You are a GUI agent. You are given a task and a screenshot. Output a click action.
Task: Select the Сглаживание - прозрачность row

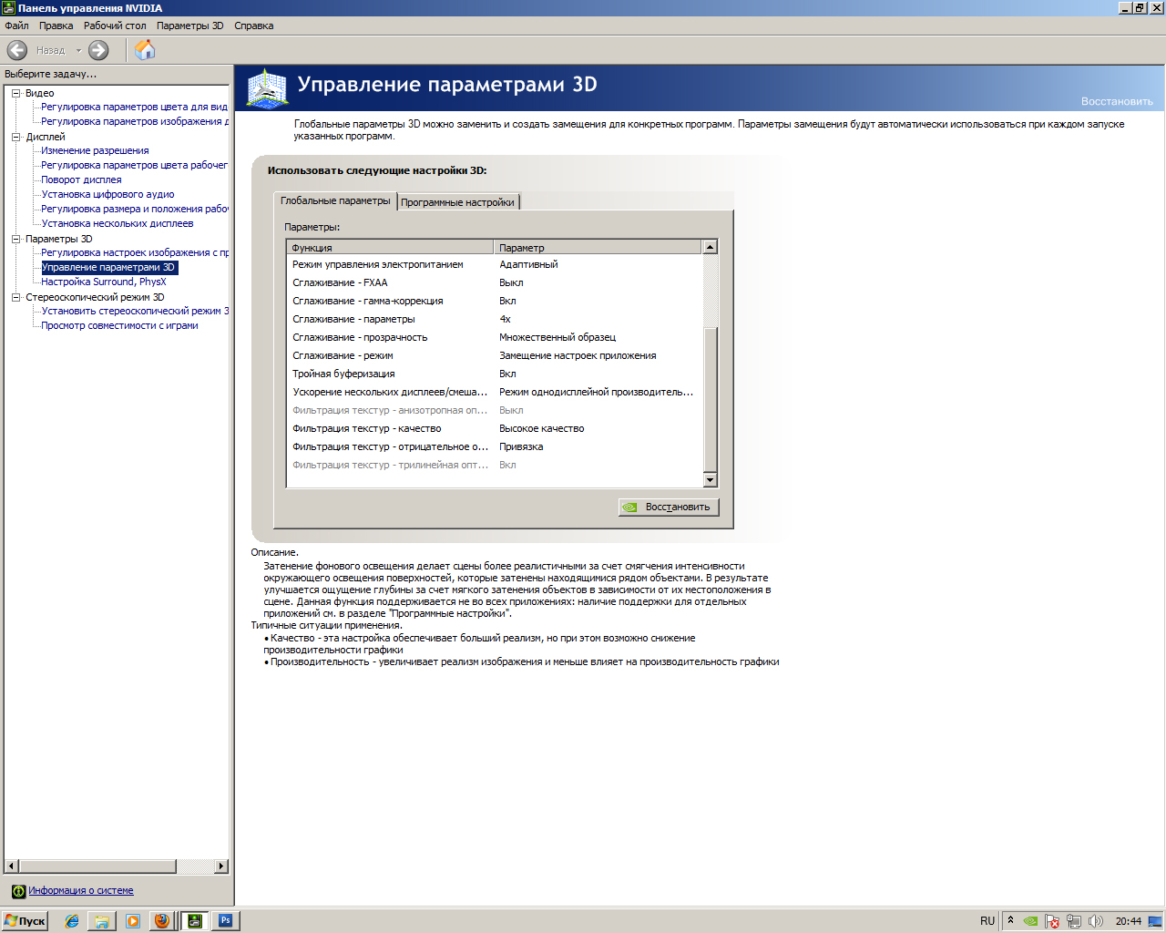pyautogui.click(x=495, y=337)
